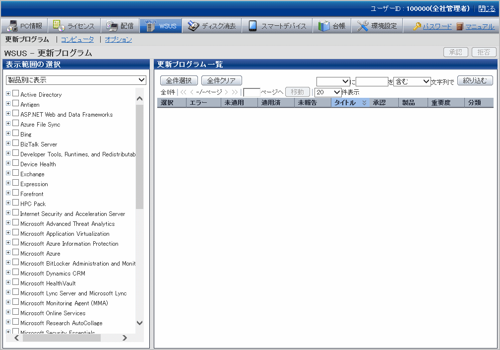
Task: Open the 含む condition dropdown
Action: click(x=412, y=82)
